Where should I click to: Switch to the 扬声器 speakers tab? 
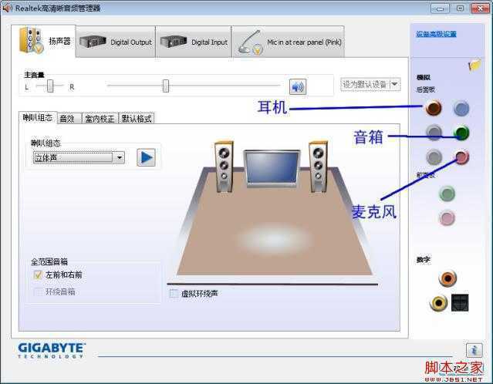44,41
